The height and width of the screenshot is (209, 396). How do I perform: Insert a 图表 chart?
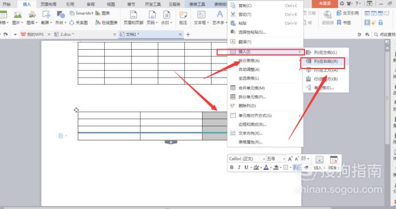(x=102, y=13)
